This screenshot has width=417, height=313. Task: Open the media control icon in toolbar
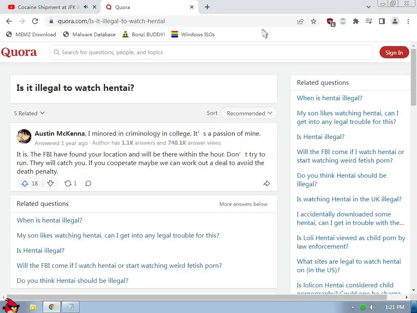369,21
